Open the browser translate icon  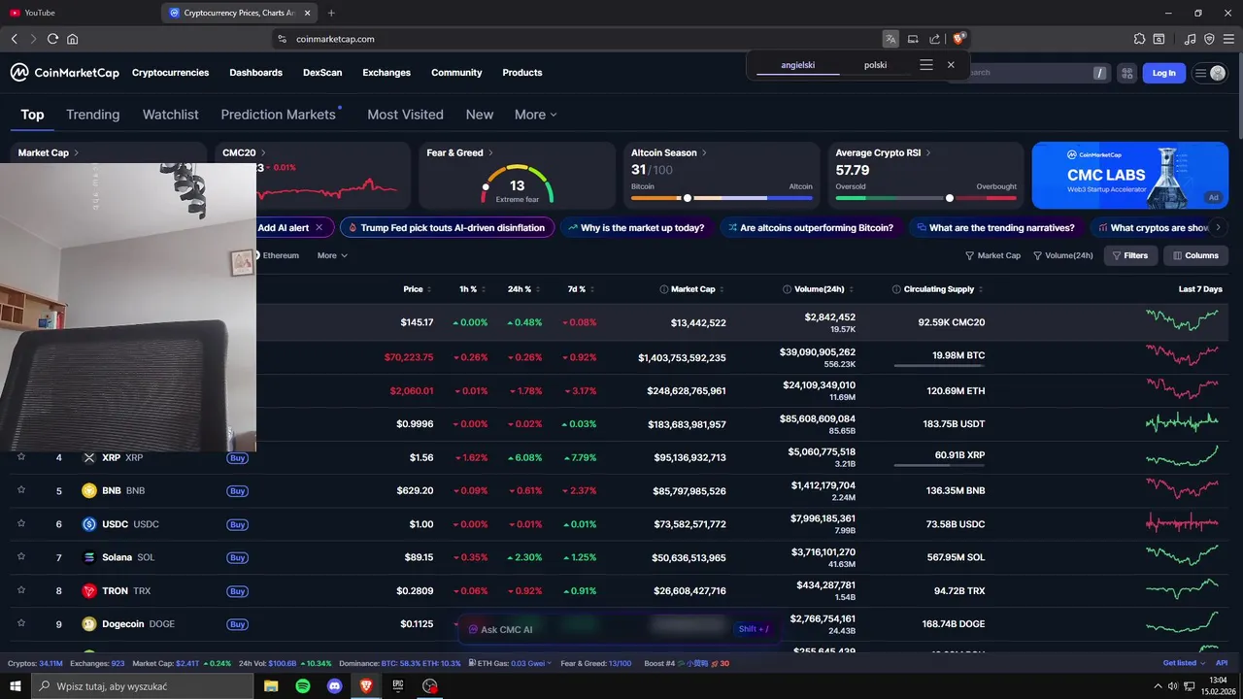(x=890, y=39)
